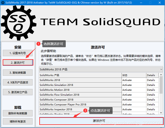Click the 1. 设置序列号 button
Viewport: 165px width, 128px height.
pos(18,53)
